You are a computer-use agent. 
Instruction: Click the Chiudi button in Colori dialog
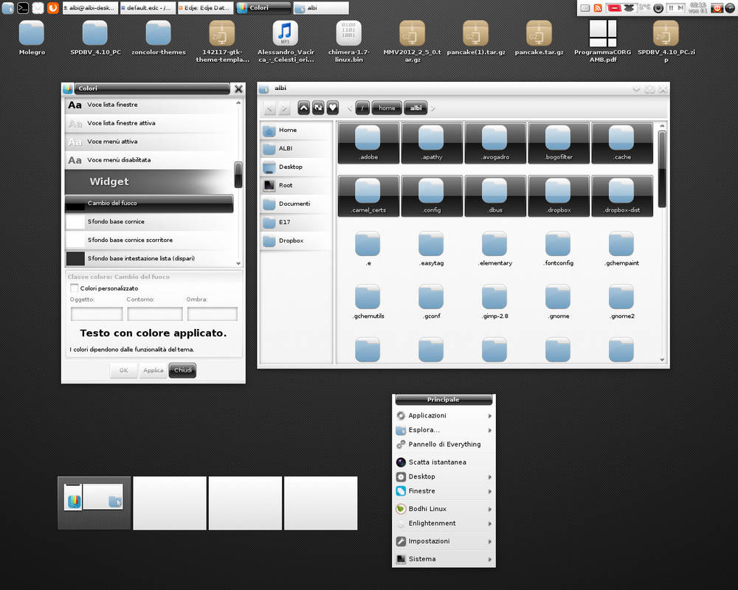182,370
